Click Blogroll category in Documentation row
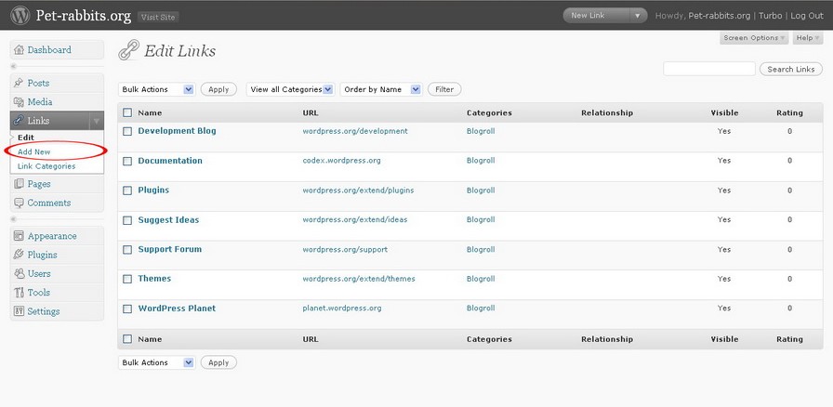 point(481,161)
